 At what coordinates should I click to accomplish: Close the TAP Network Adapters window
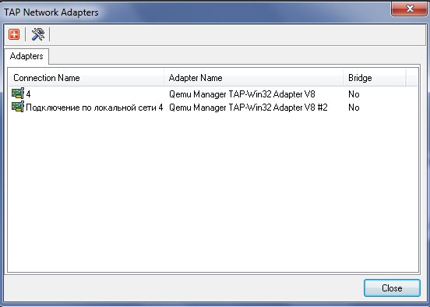click(410, 9)
